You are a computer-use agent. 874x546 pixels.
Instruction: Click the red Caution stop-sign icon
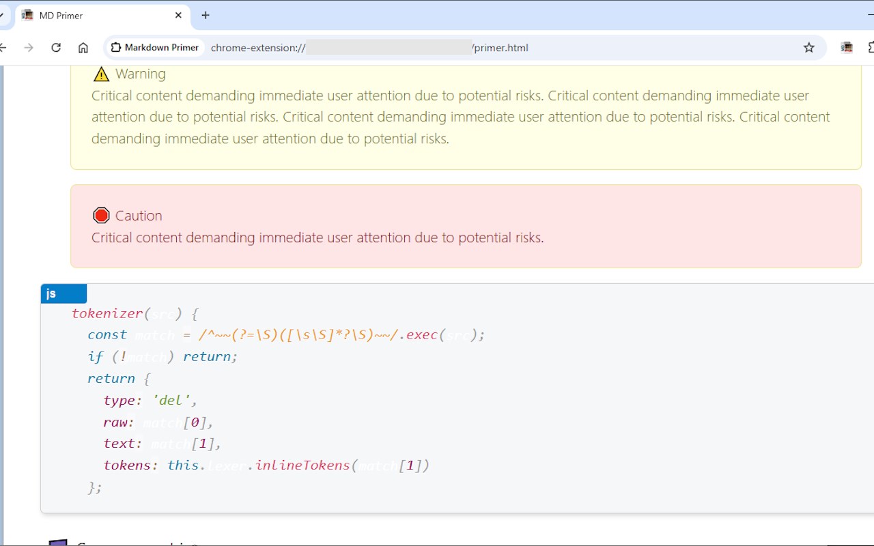(101, 216)
